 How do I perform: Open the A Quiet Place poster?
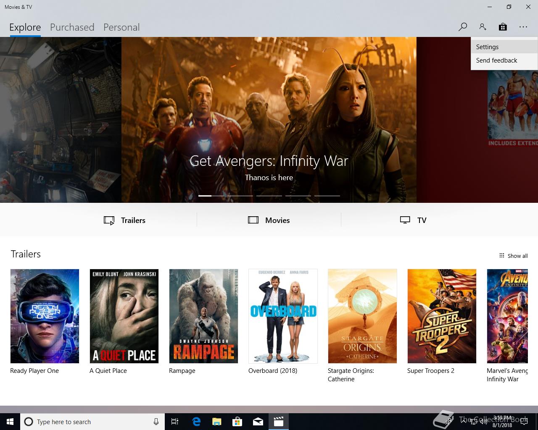coord(124,316)
